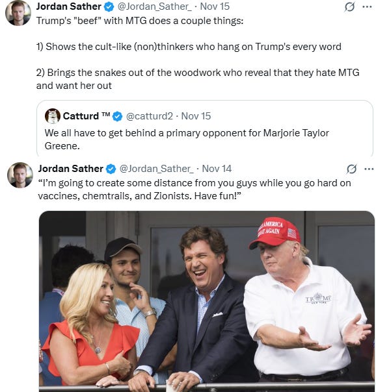Image resolution: width=376 pixels, height=392 pixels.
Task: Expand more options menu on Nov 14 tweet
Action: coord(369,169)
